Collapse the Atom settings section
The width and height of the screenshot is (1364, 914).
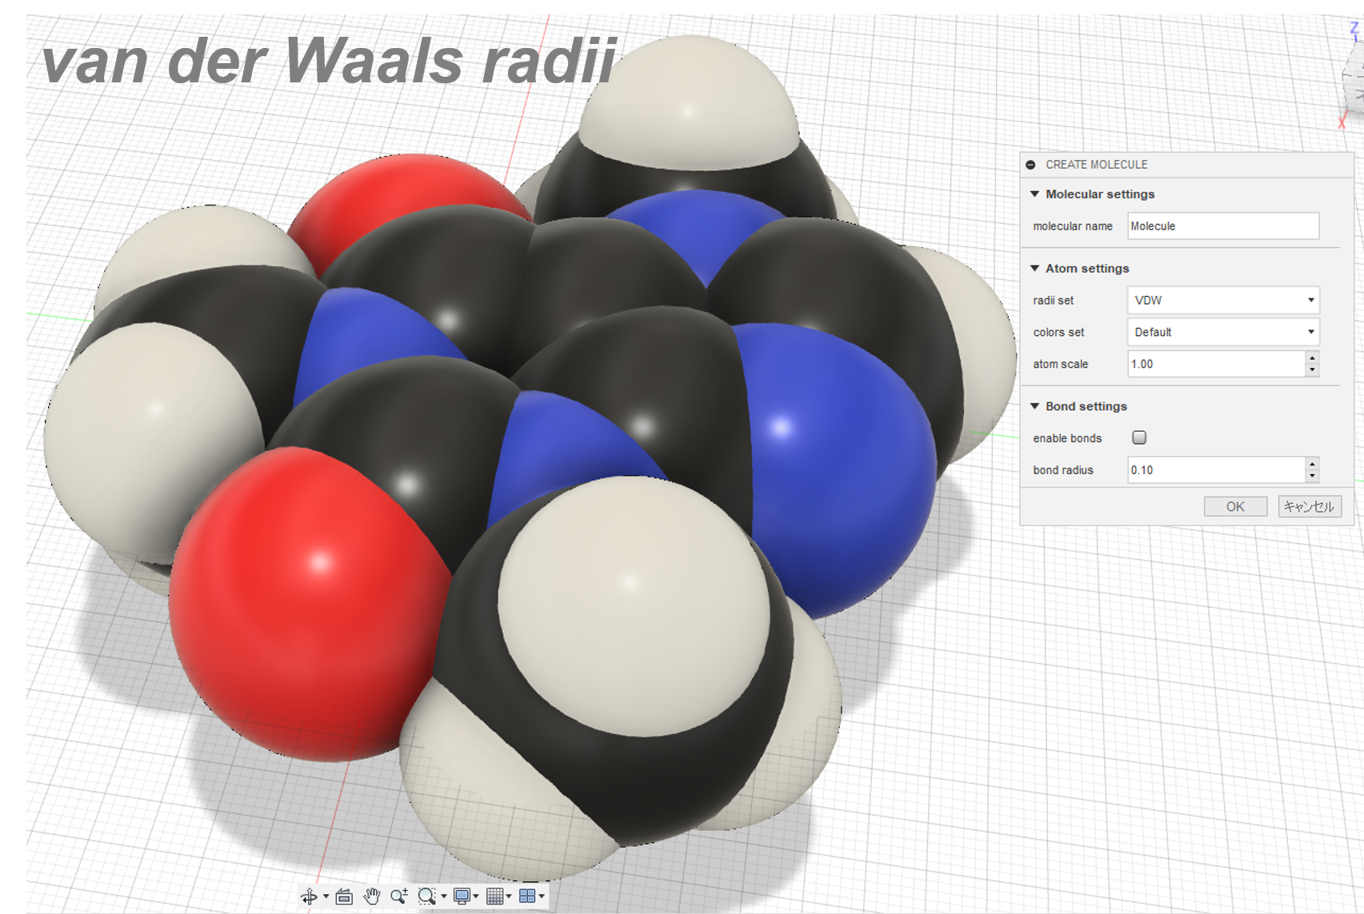pos(1034,269)
